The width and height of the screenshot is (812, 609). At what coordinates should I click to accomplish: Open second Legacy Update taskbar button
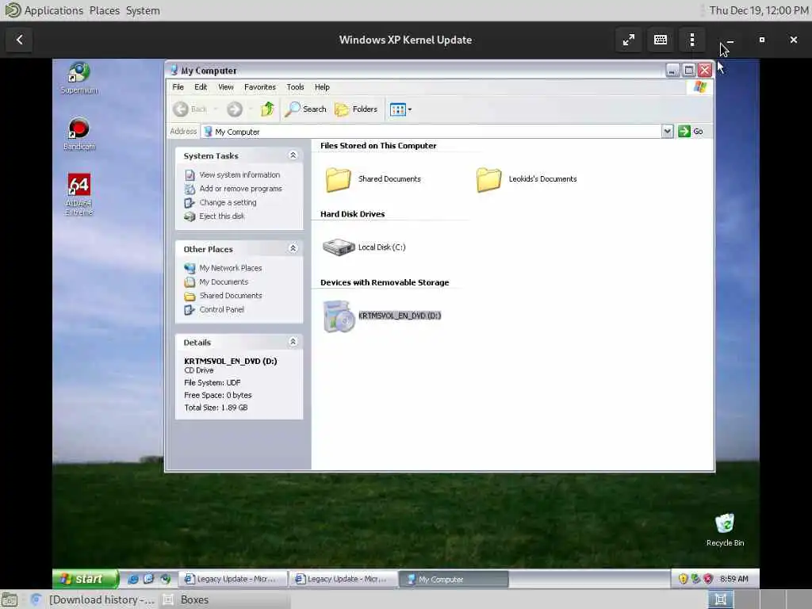tap(343, 579)
